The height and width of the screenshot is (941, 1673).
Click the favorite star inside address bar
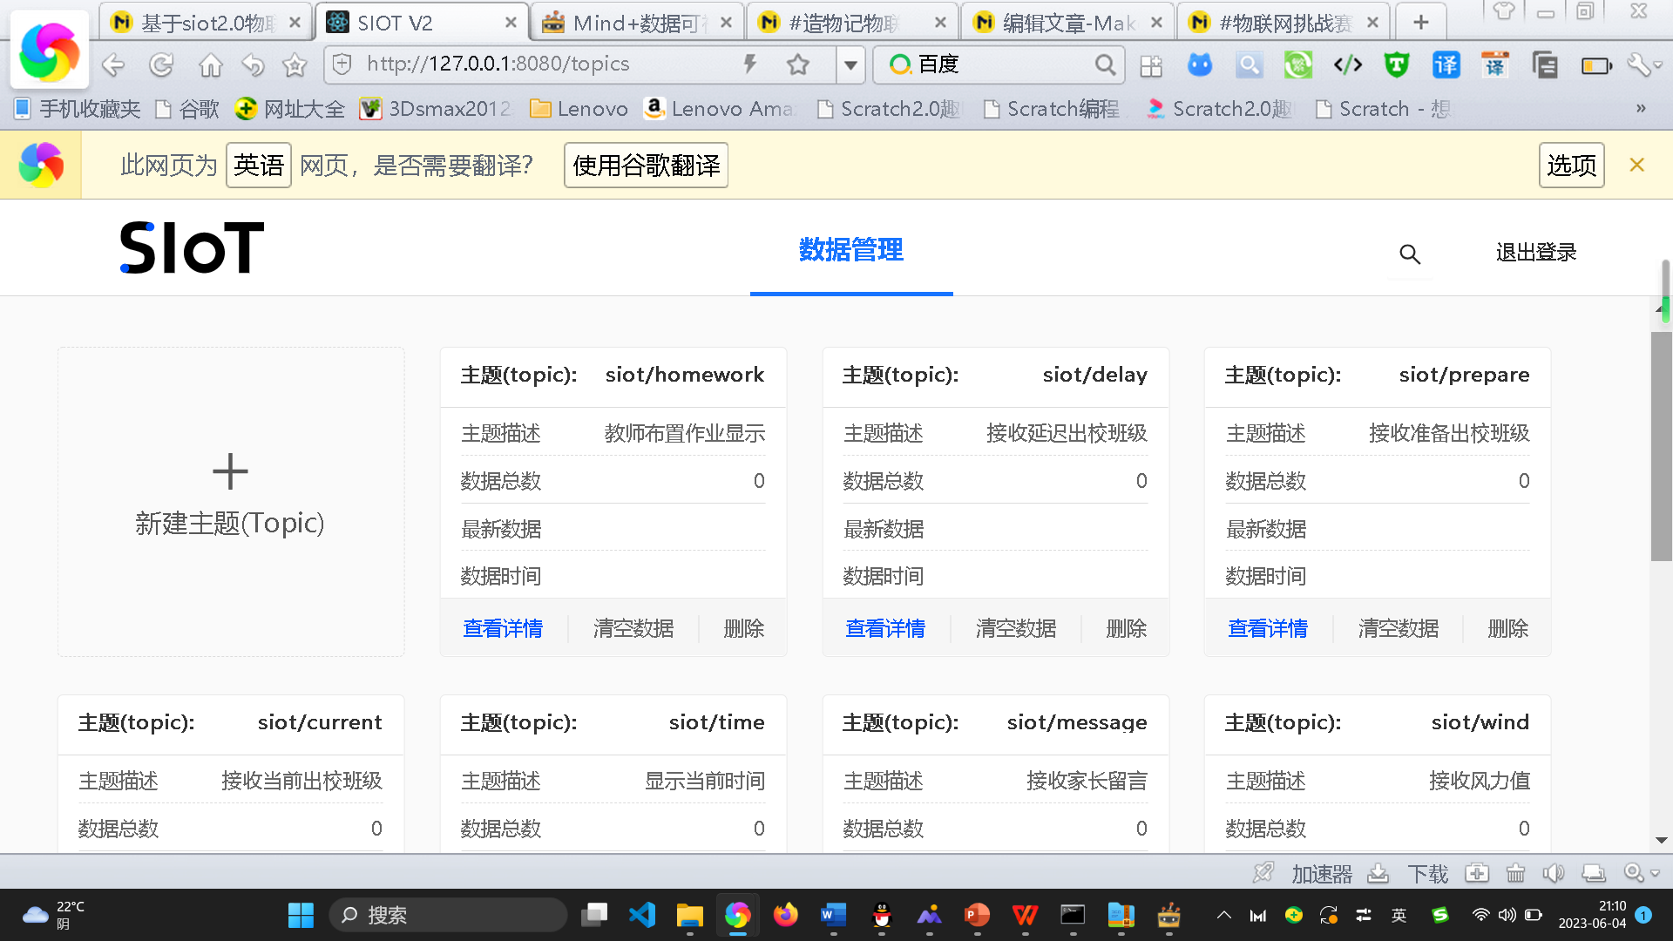point(797,64)
